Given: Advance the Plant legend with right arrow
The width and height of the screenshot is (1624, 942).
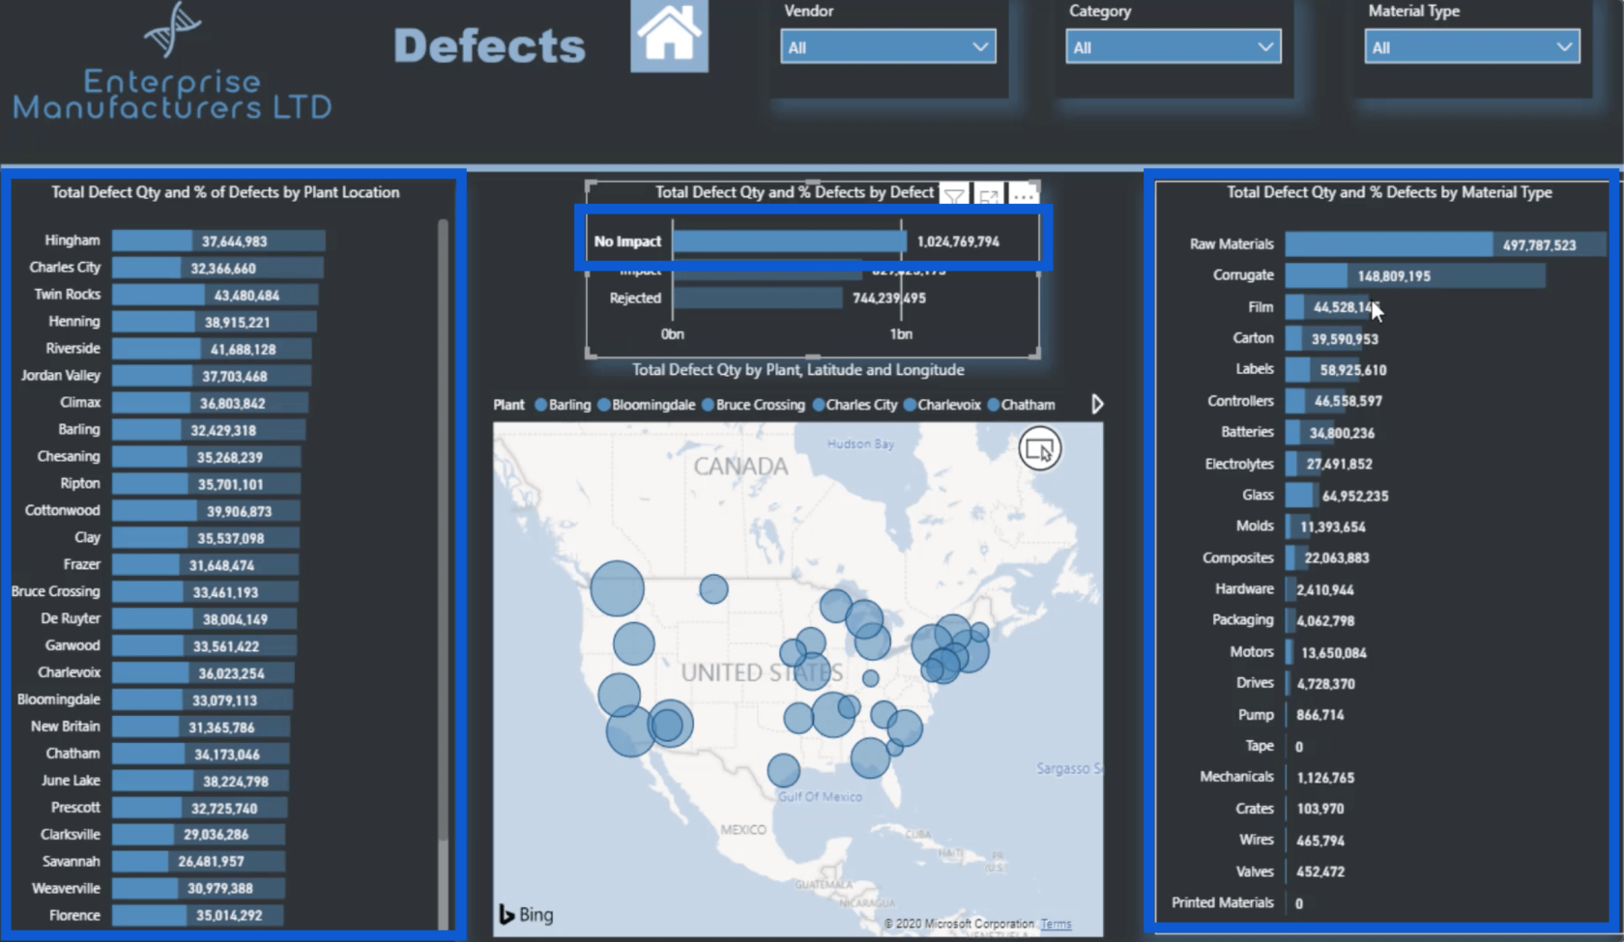Looking at the screenshot, I should 1097,404.
